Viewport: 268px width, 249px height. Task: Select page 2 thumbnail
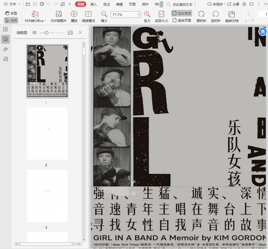47,134
